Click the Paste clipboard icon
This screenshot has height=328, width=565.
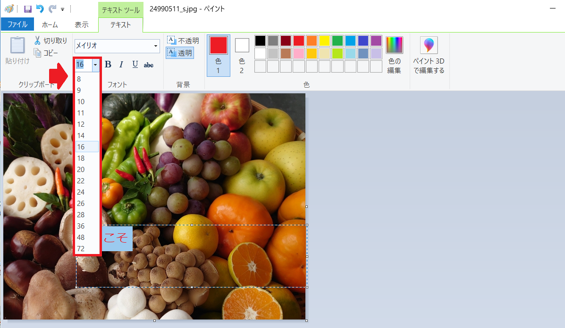click(x=17, y=46)
